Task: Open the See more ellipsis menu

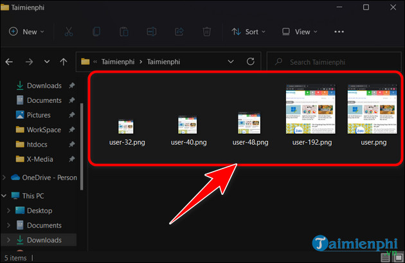Action: point(339,32)
